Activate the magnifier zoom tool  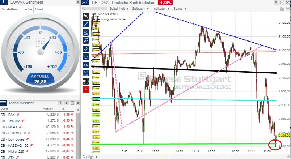tap(86, 40)
